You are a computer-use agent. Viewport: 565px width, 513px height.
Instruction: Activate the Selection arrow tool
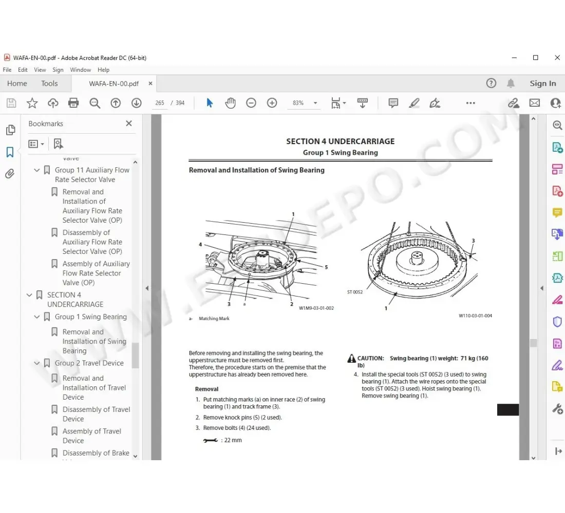click(x=210, y=103)
